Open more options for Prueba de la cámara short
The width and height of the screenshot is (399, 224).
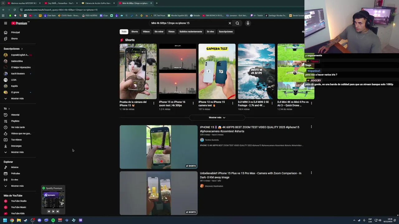point(154,103)
